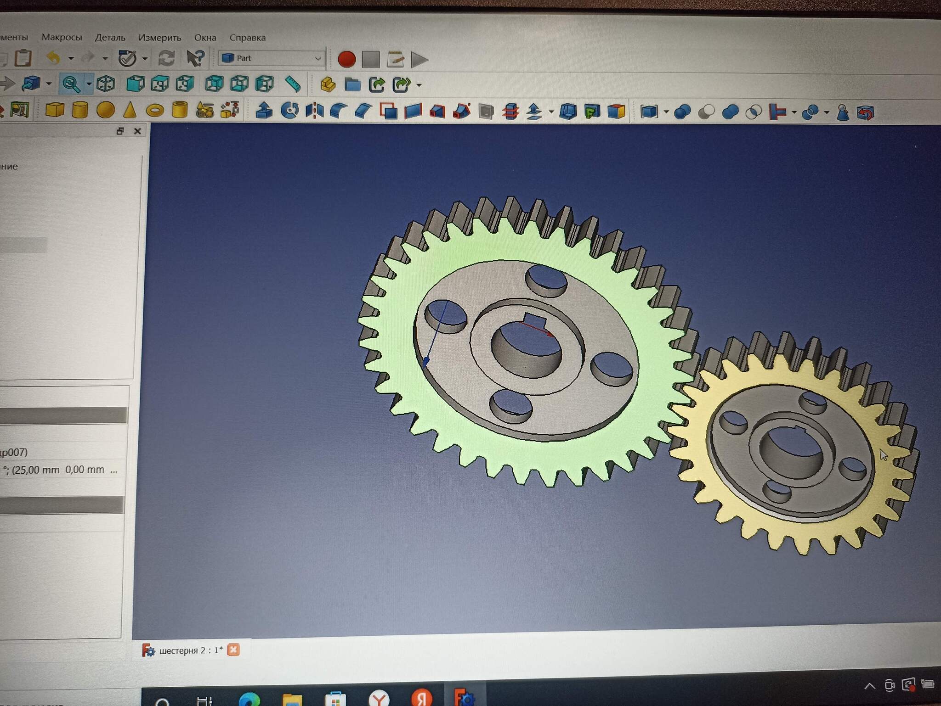Start macro recording with red circle
Screen dimensions: 941x706
pos(346,59)
